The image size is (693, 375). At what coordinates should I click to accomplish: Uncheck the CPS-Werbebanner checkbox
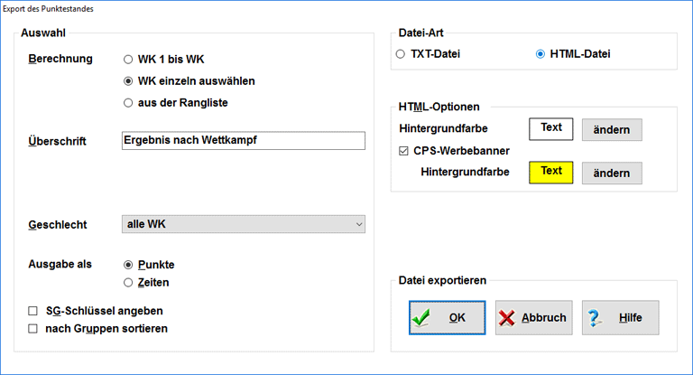(x=404, y=151)
